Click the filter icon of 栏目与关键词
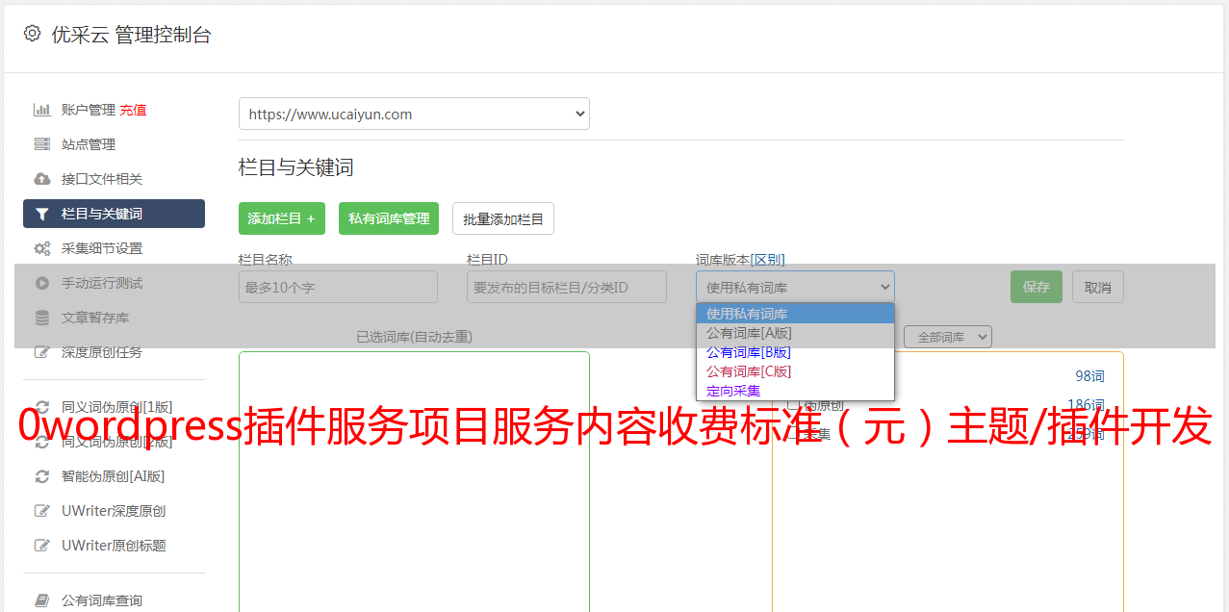This screenshot has width=1229, height=612. [41, 214]
